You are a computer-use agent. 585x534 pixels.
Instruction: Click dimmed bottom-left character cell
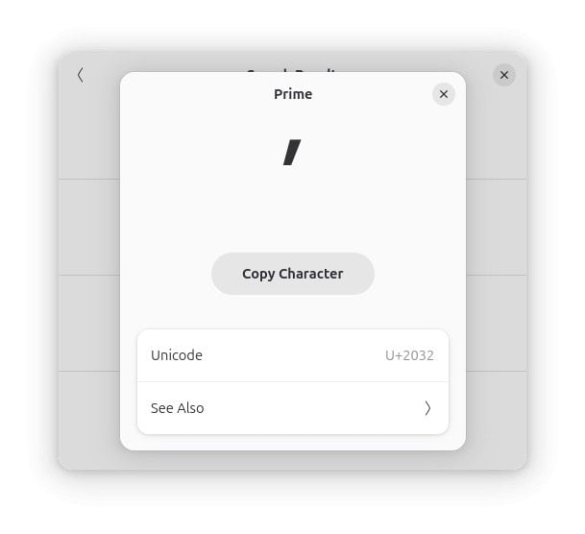88,421
